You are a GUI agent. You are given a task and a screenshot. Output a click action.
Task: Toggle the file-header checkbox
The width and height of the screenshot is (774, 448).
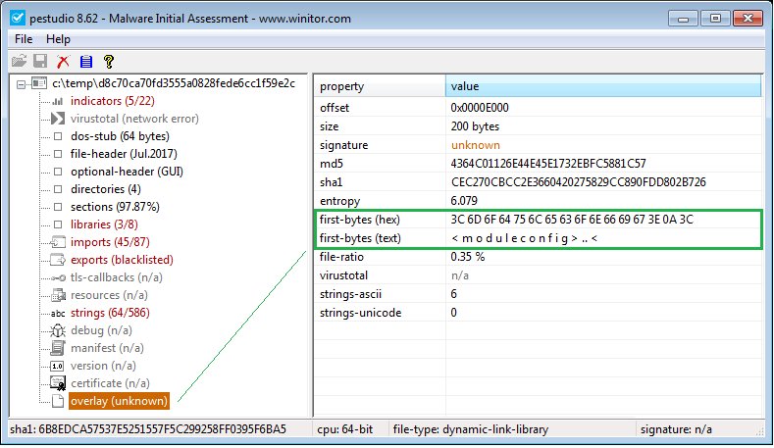point(58,154)
